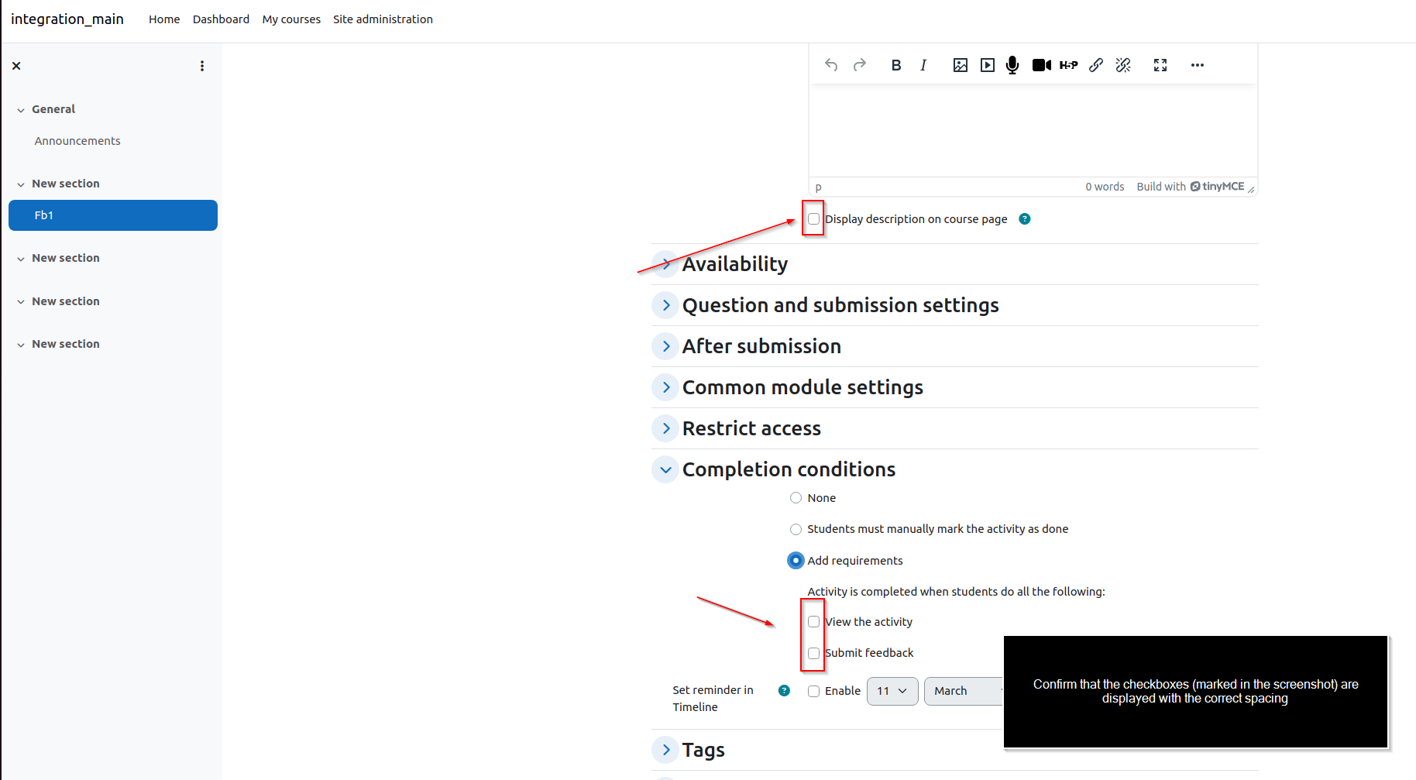This screenshot has height=780, width=1416.
Task: Click the editor resize handle
Action: pyautogui.click(x=1251, y=189)
